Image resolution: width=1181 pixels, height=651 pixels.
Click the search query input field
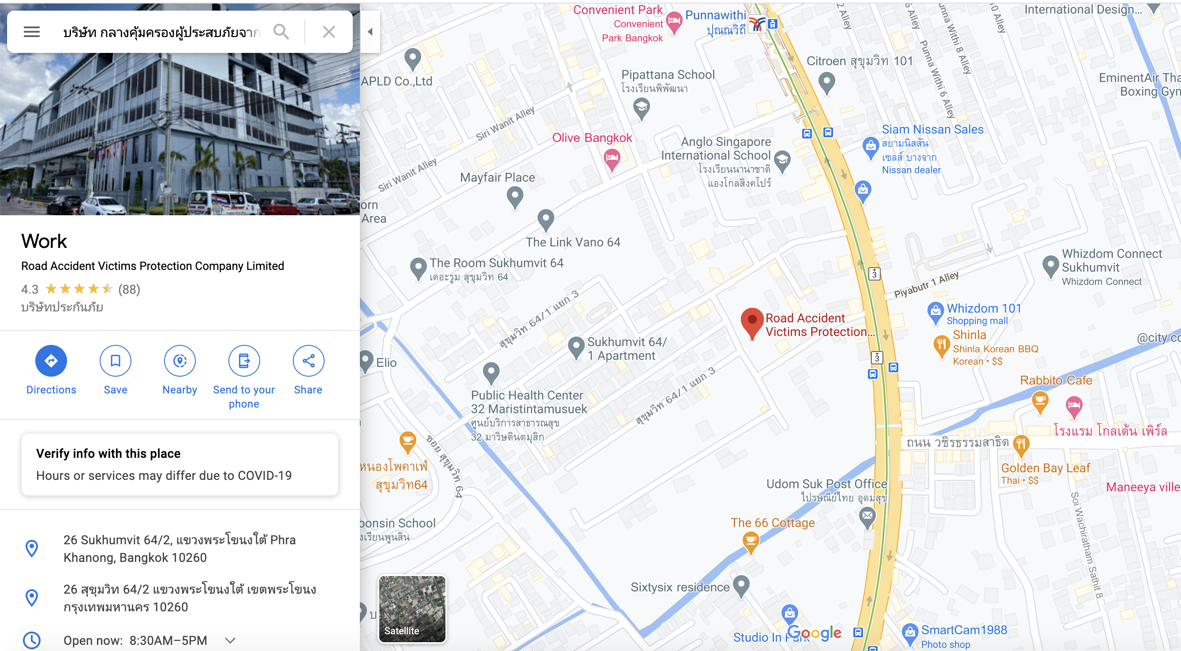coord(161,32)
